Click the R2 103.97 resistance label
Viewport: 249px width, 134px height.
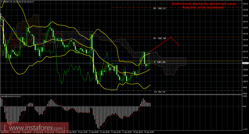(160, 8)
